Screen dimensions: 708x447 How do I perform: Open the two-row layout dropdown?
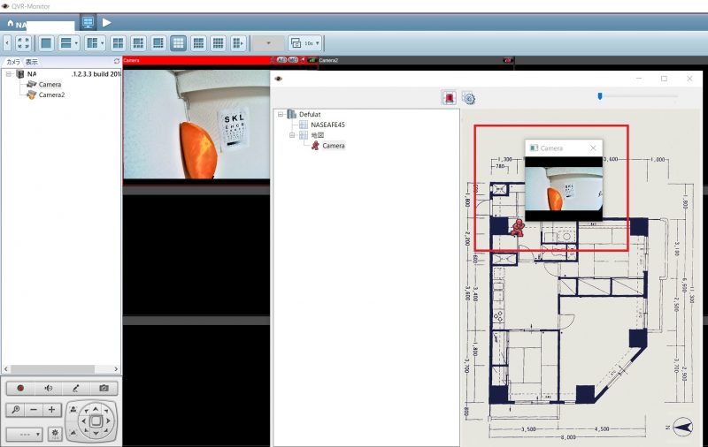coord(69,43)
